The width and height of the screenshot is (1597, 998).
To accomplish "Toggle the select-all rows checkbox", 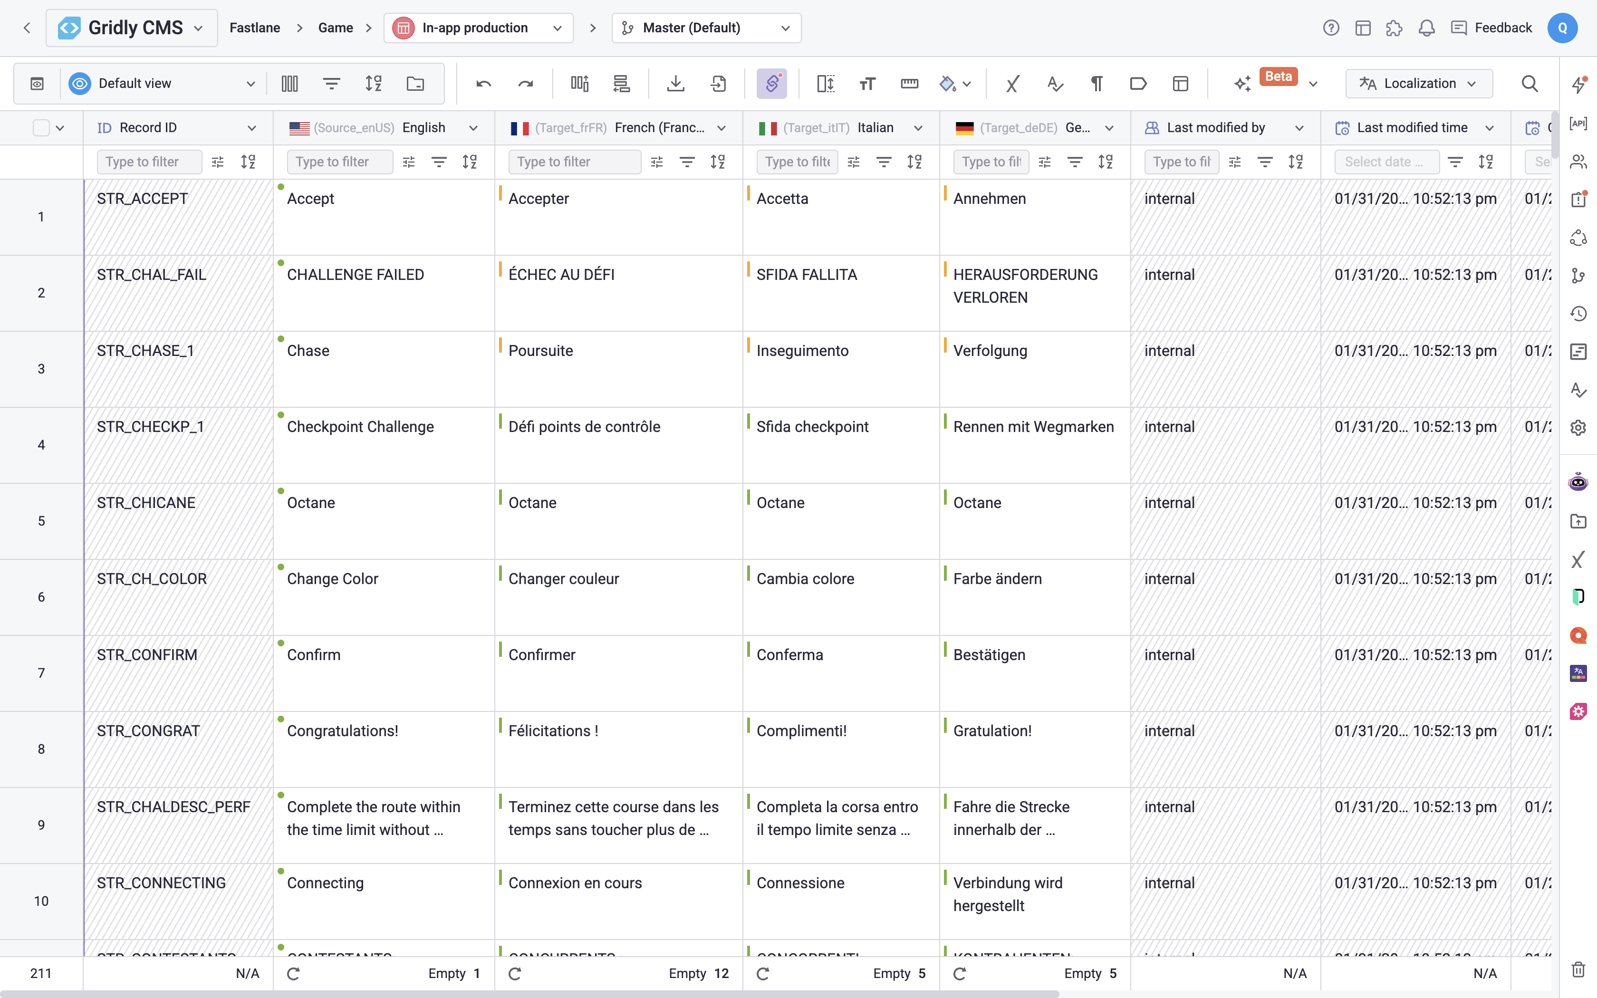I will tap(41, 128).
